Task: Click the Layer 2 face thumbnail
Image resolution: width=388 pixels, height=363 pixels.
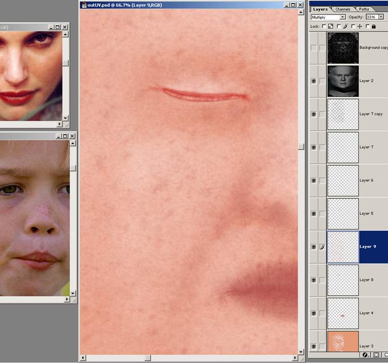Action: [x=342, y=81]
